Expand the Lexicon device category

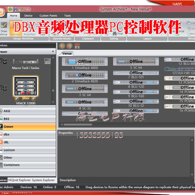(28, 150)
